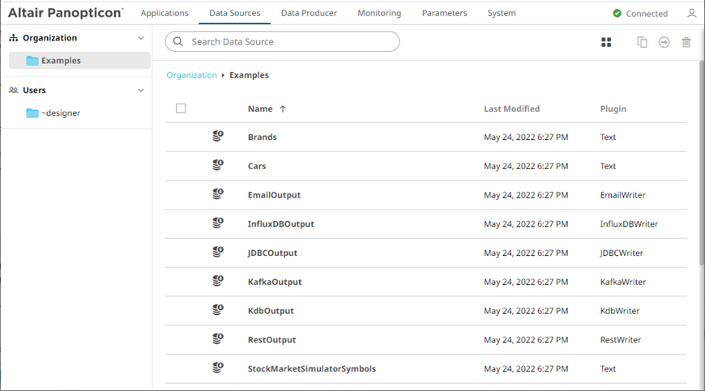
Task: Open the EmailOutput data source
Action: pyautogui.click(x=274, y=195)
